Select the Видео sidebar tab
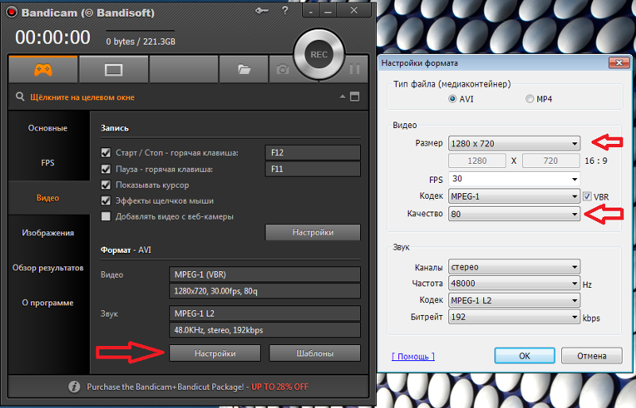 (48, 198)
